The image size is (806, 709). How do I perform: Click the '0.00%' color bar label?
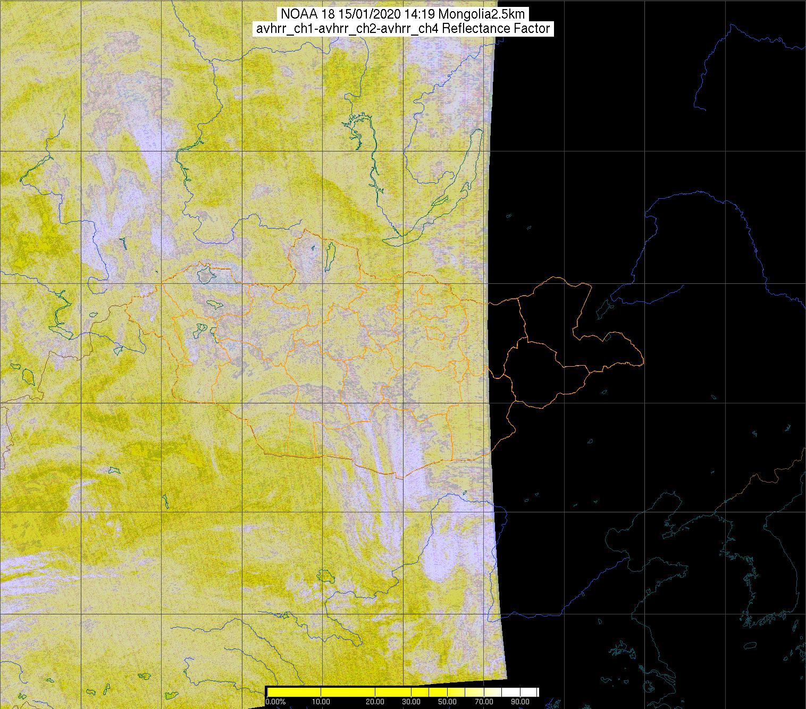pyautogui.click(x=275, y=702)
